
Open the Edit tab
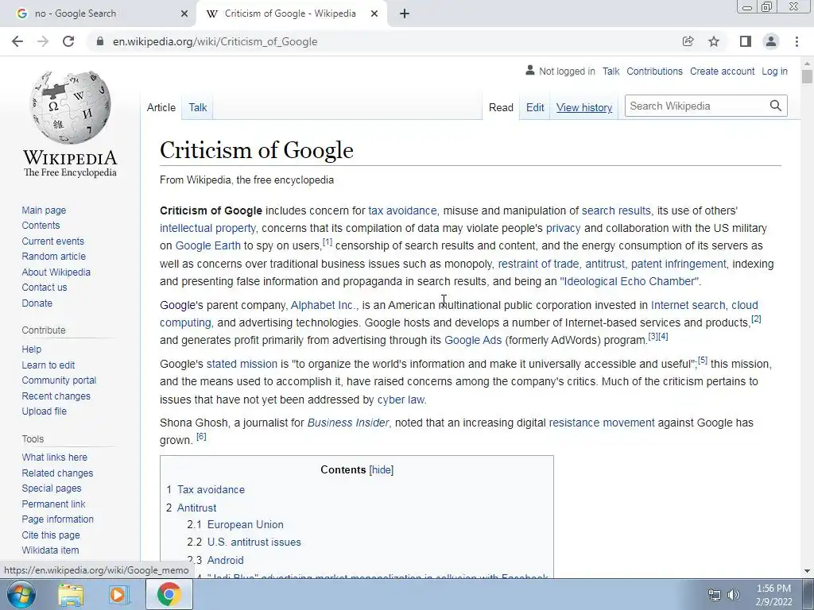coord(535,108)
